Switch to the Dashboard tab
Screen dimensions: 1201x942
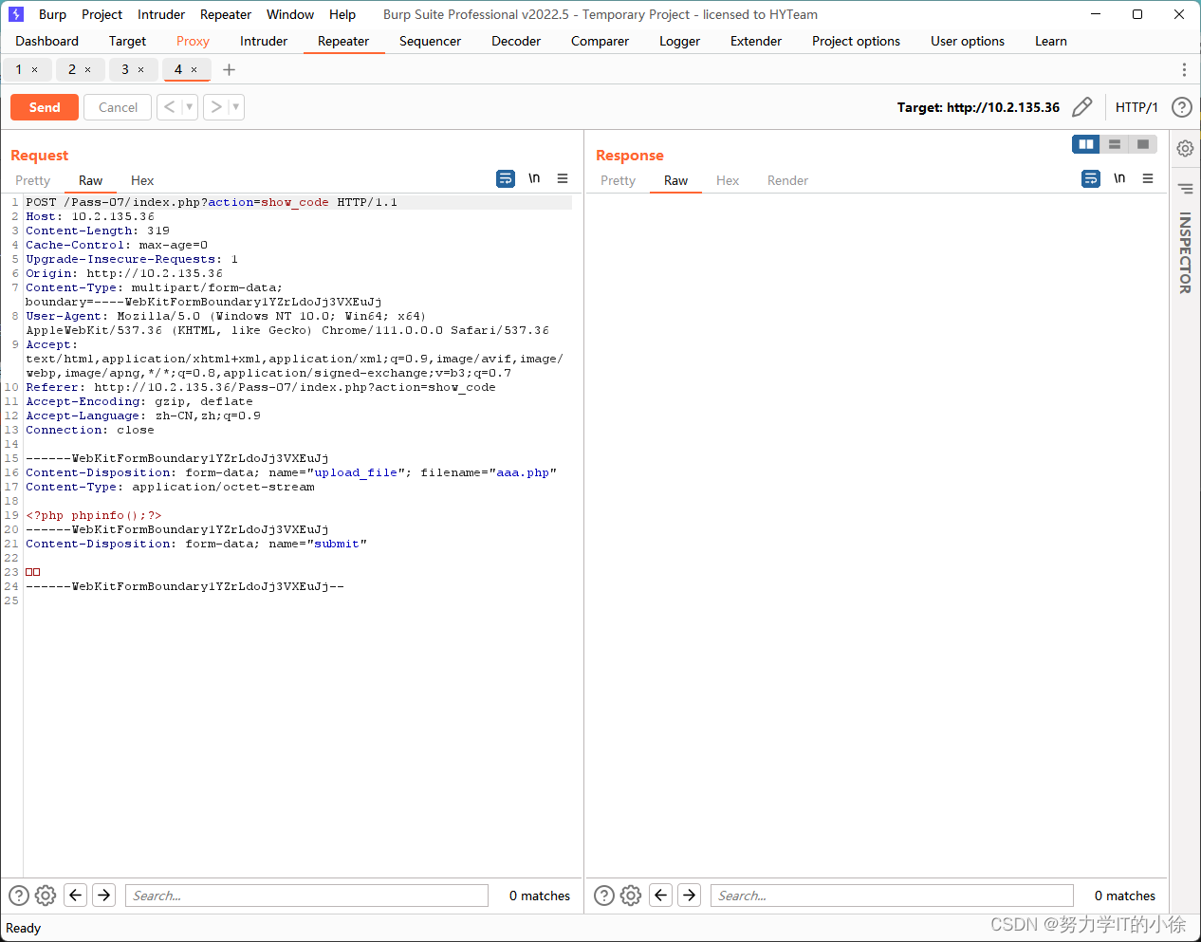[47, 41]
